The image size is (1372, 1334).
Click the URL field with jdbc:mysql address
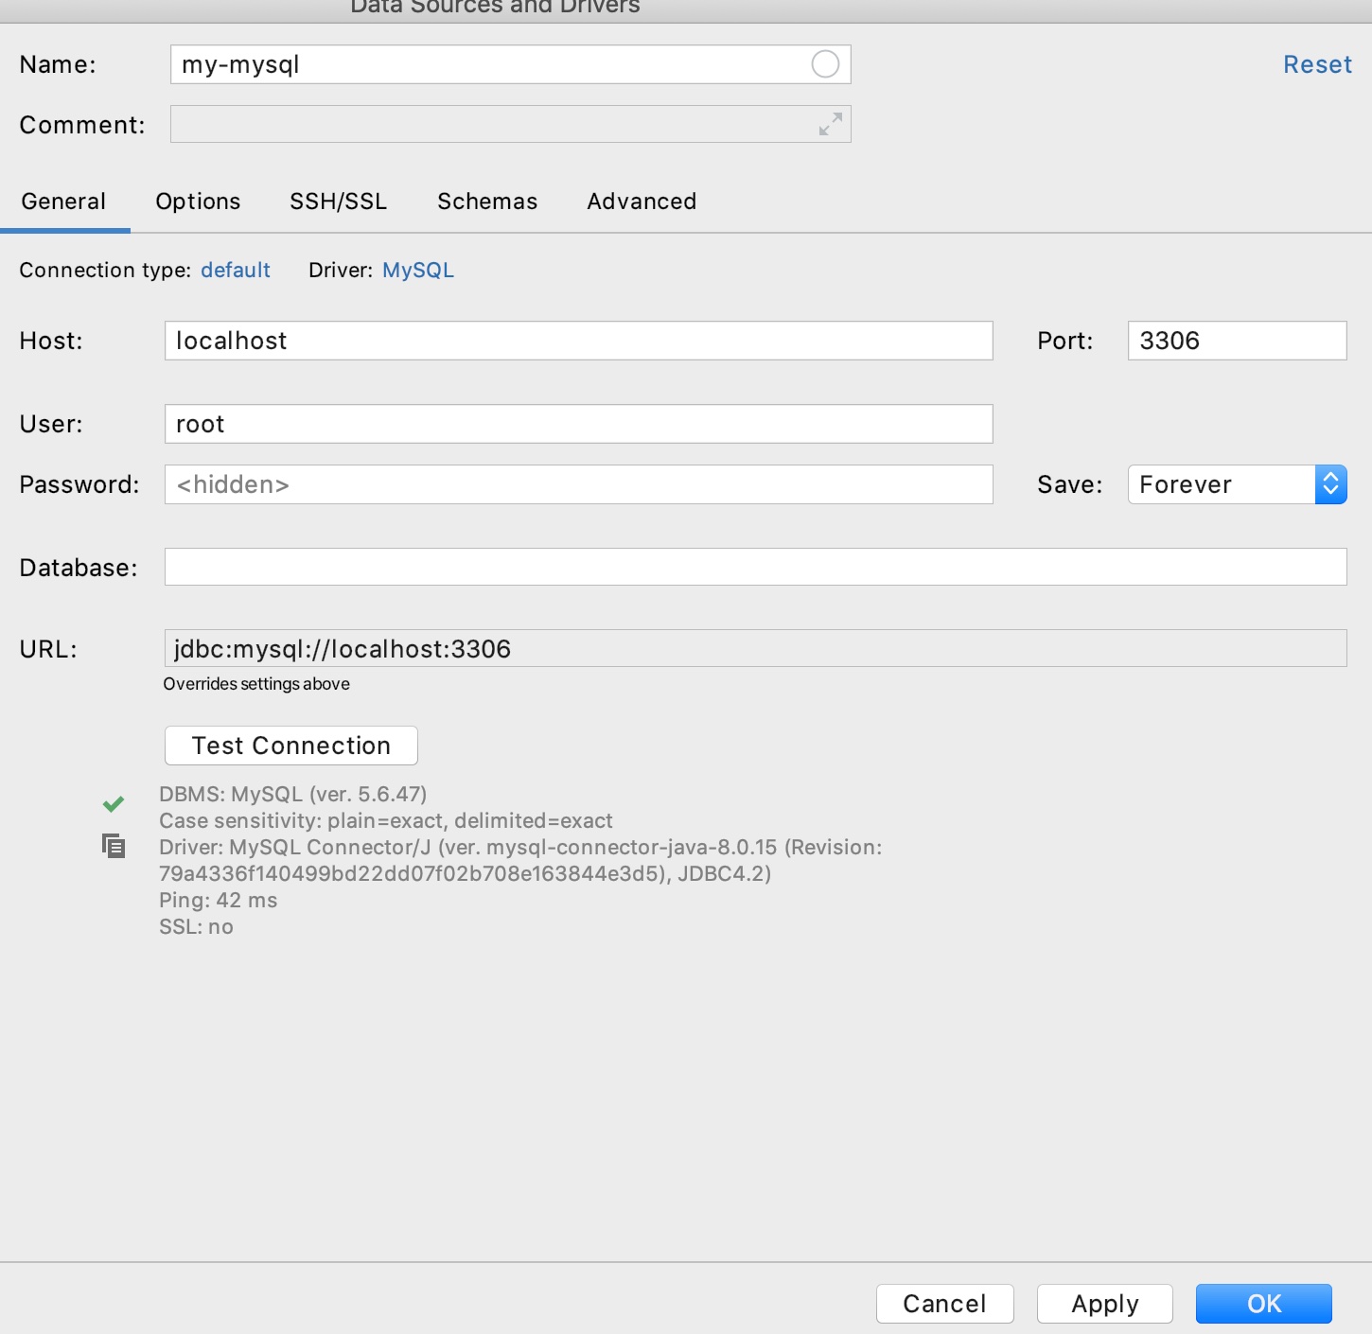click(x=755, y=648)
